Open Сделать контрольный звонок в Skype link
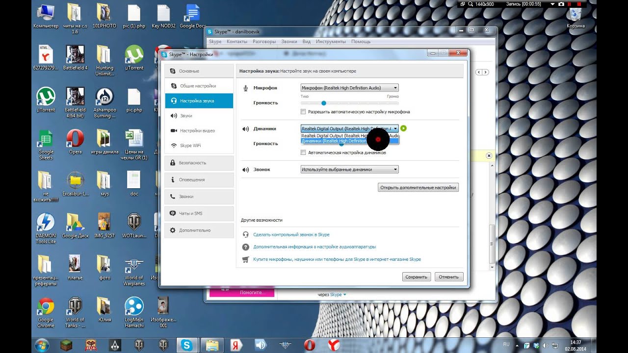 click(291, 235)
